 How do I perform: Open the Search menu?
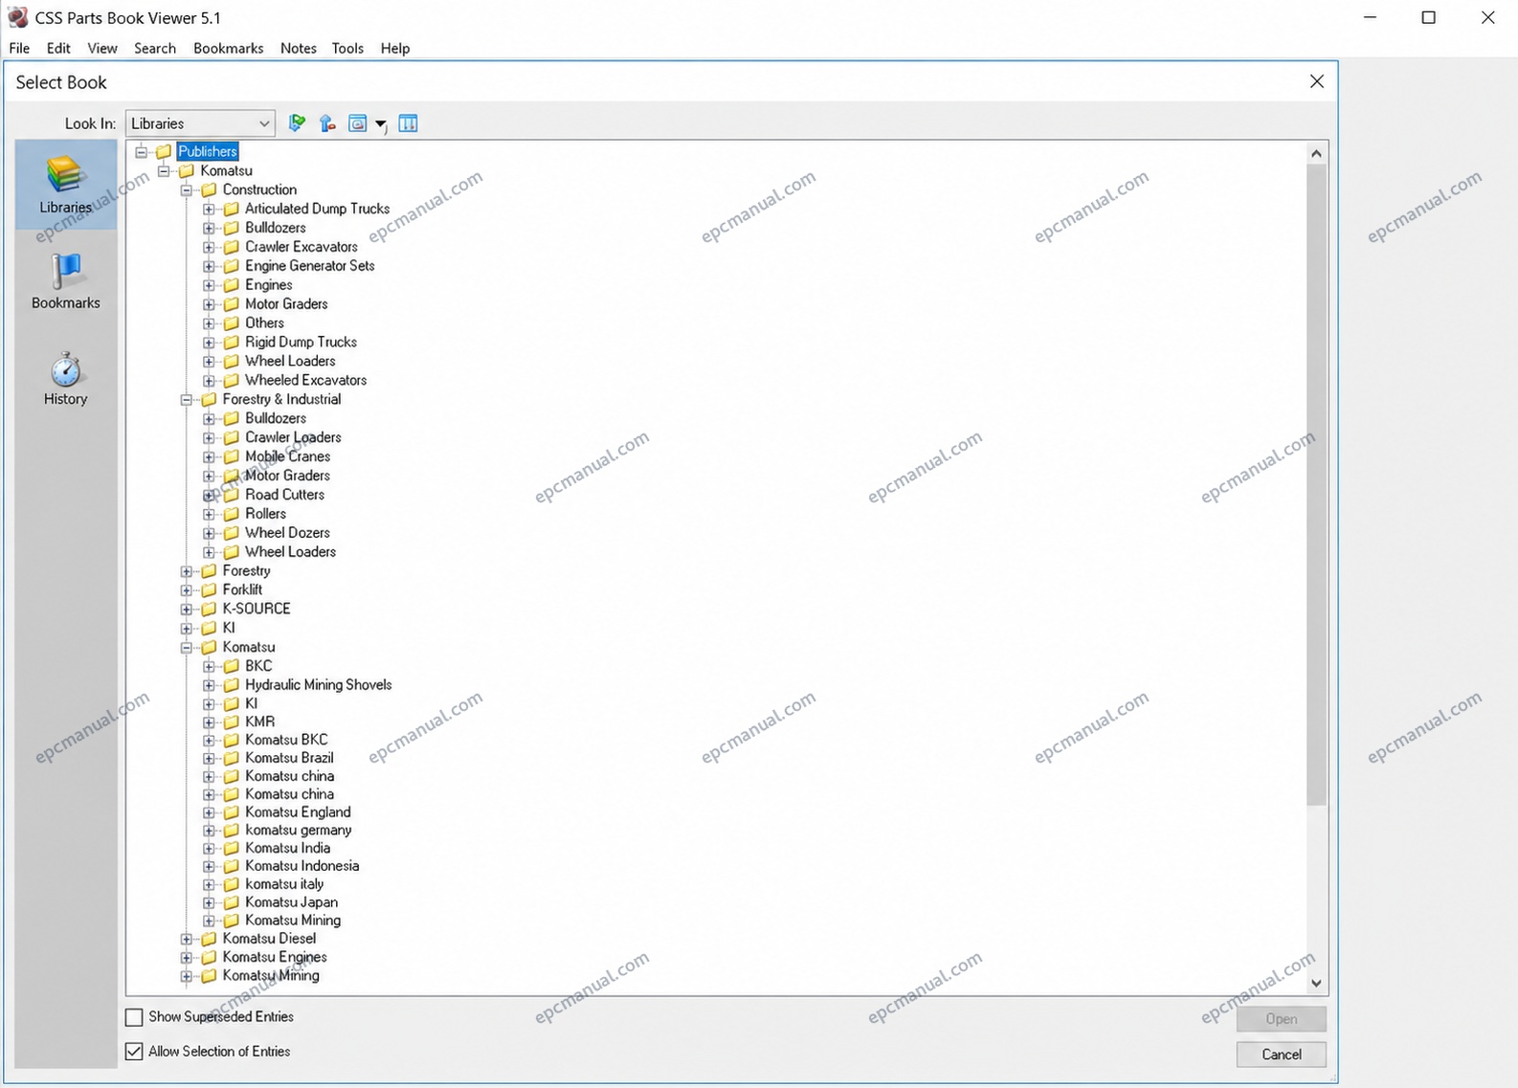tap(155, 48)
